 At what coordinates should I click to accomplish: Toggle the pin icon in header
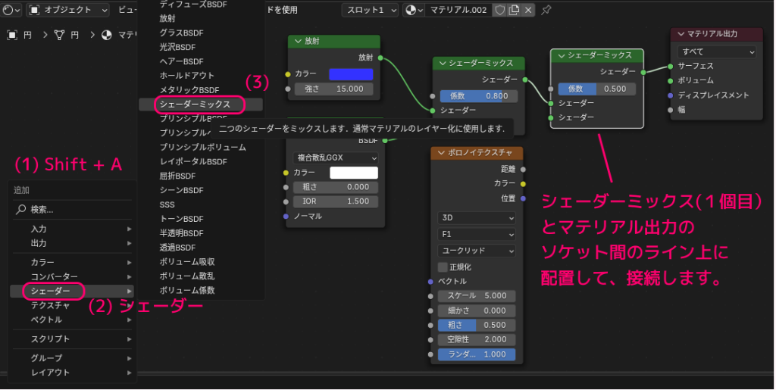coord(546,10)
